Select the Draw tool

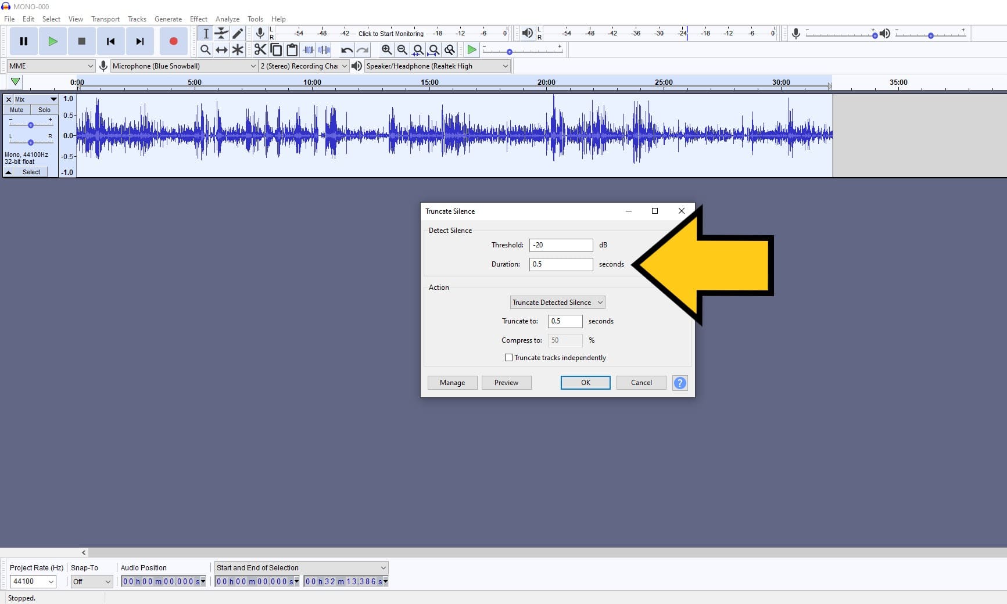tap(238, 34)
